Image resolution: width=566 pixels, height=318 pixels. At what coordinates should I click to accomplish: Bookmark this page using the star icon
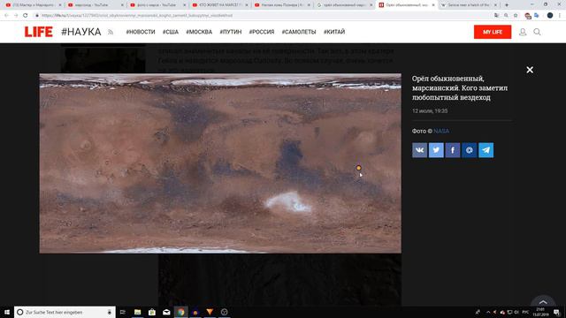(x=516, y=16)
